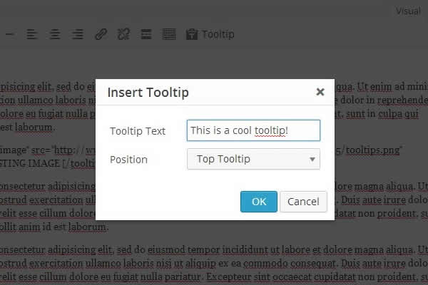
Task: Click into the Tooltip Text input field
Action: [x=253, y=130]
